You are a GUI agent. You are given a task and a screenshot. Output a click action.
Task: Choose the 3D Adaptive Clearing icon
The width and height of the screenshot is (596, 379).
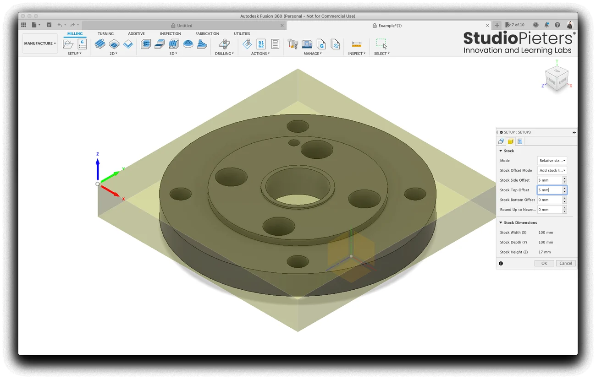pos(146,44)
